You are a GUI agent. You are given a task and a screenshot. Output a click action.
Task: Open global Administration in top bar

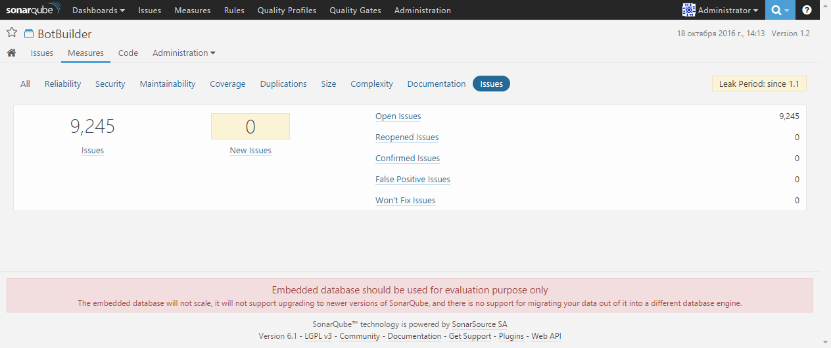coord(423,11)
